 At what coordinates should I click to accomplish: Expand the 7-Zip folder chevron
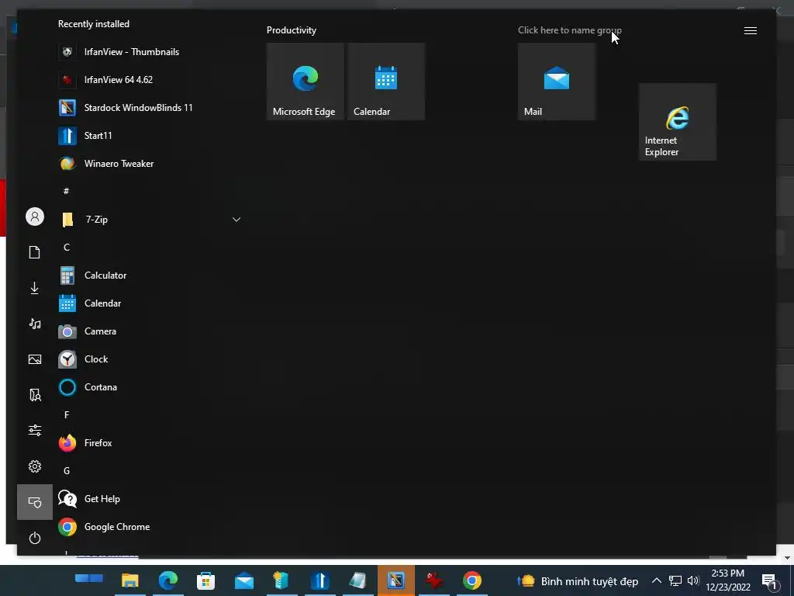click(x=236, y=220)
